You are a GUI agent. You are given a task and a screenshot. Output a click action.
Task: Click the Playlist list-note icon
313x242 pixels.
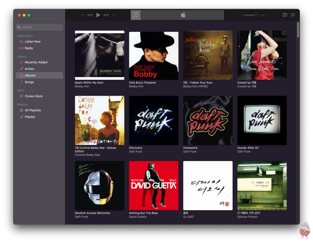coord(21,117)
